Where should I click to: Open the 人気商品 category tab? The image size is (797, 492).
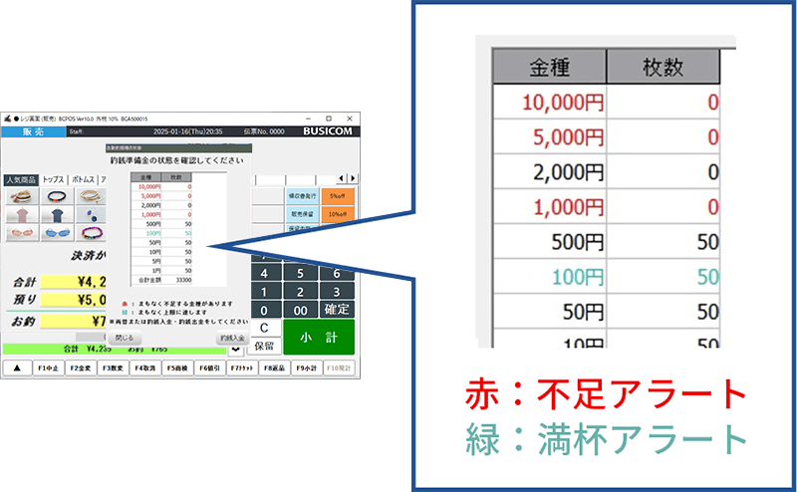[x=20, y=179]
